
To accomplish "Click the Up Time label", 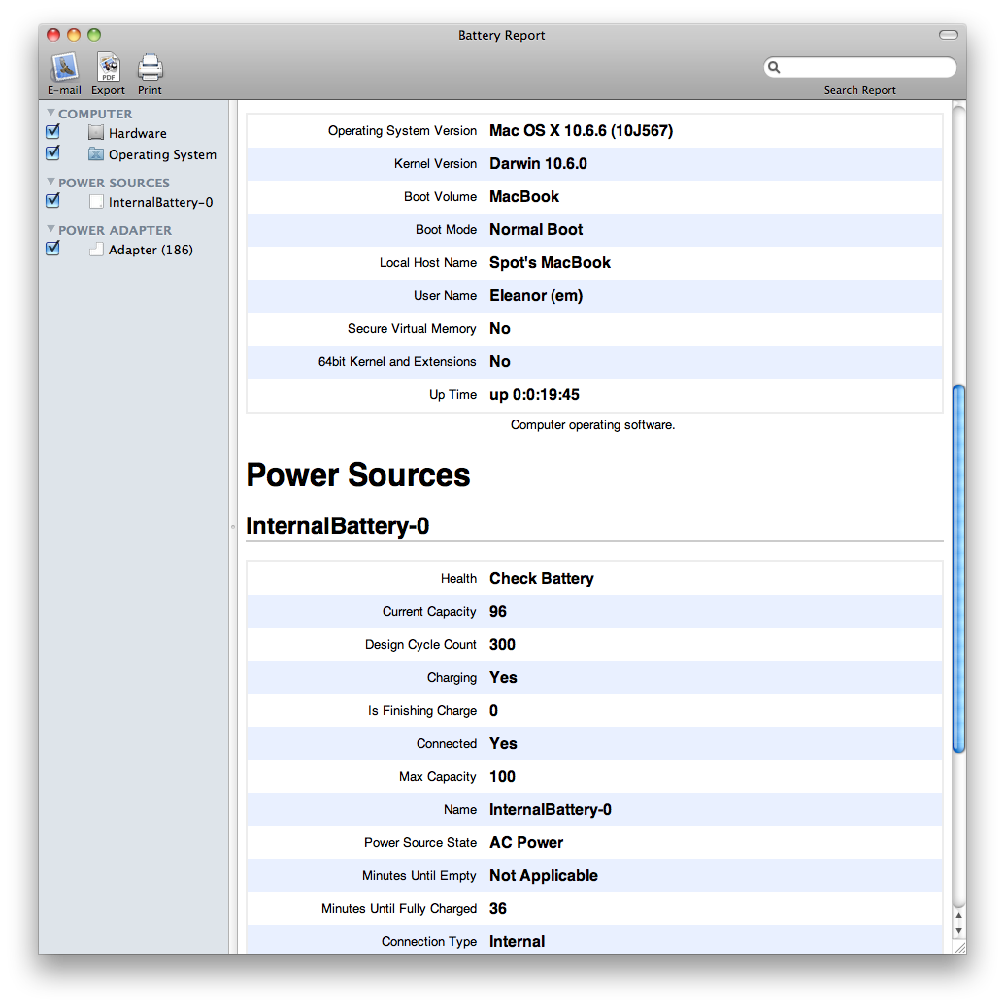I will point(453,395).
